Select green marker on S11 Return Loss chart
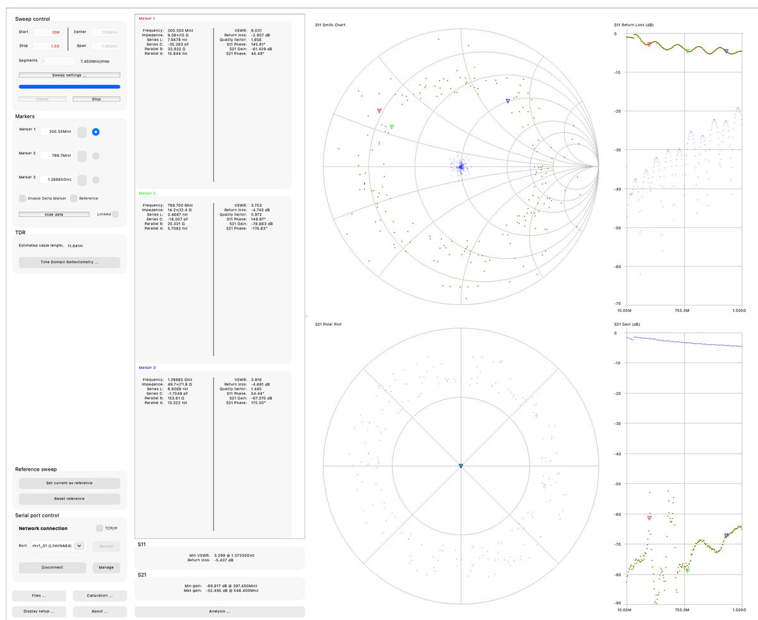 pyautogui.click(x=688, y=51)
